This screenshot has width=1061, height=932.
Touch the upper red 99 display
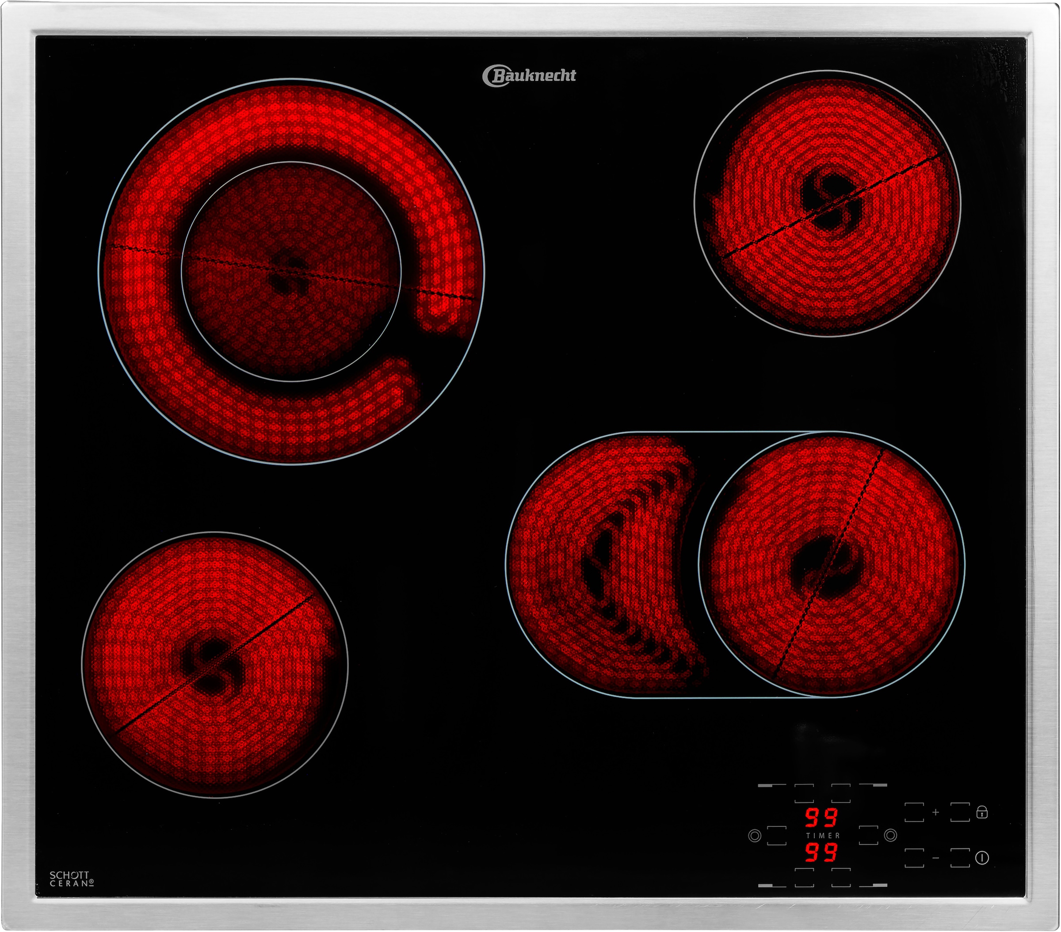click(822, 818)
